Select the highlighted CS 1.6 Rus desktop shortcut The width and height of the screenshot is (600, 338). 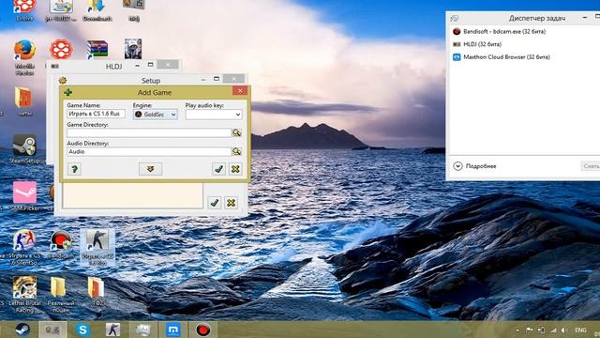[97, 248]
